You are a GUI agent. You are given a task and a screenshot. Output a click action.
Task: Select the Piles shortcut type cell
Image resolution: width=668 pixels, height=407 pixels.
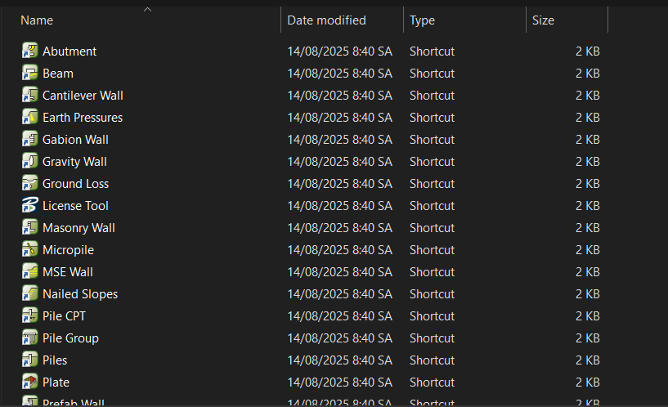pos(432,360)
